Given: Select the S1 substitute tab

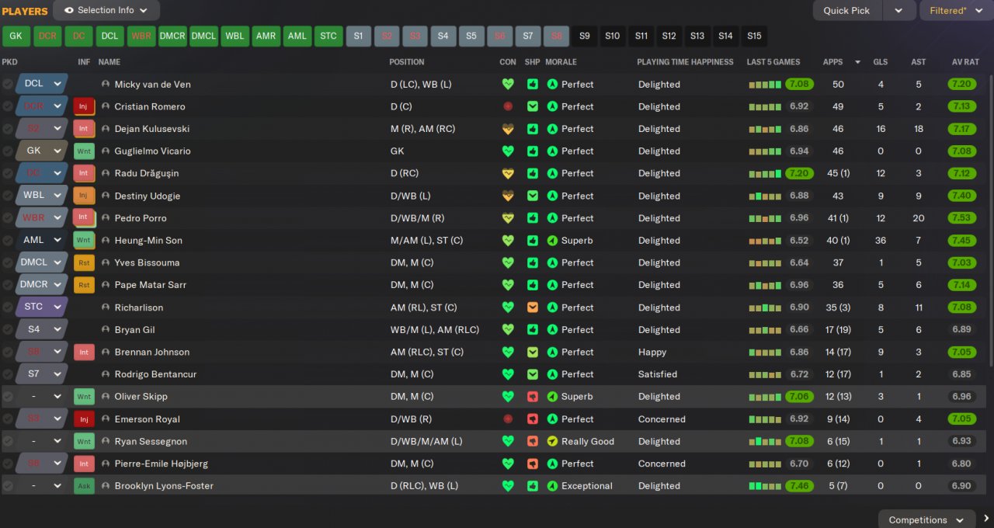Looking at the screenshot, I should pyautogui.click(x=358, y=36).
